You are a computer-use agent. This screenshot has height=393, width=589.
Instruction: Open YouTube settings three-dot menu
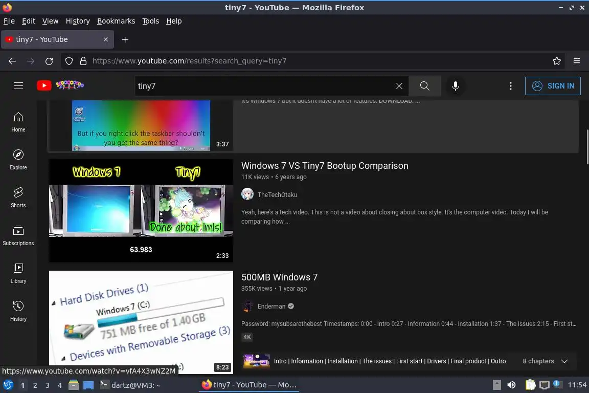coord(510,86)
